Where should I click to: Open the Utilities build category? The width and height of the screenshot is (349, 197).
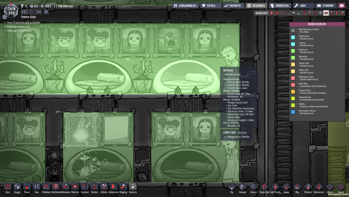[x=104, y=187]
